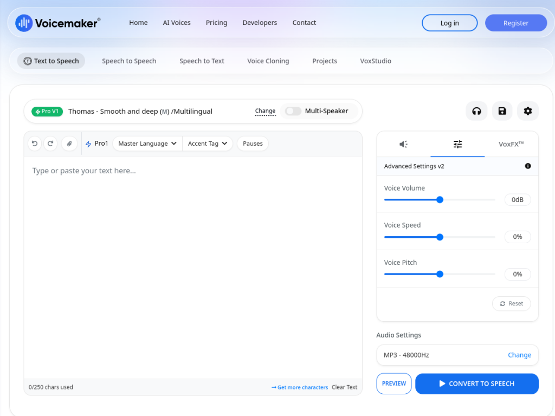Viewport: 555px width, 416px height.
Task: Click the Voice Pitch slider handle
Action: click(x=440, y=274)
